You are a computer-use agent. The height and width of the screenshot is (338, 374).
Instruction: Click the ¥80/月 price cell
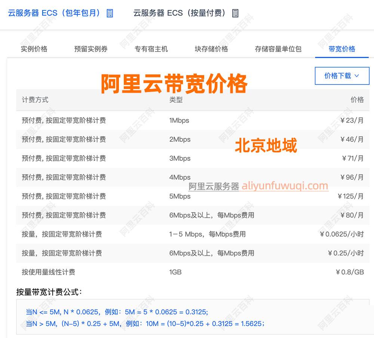click(x=352, y=215)
